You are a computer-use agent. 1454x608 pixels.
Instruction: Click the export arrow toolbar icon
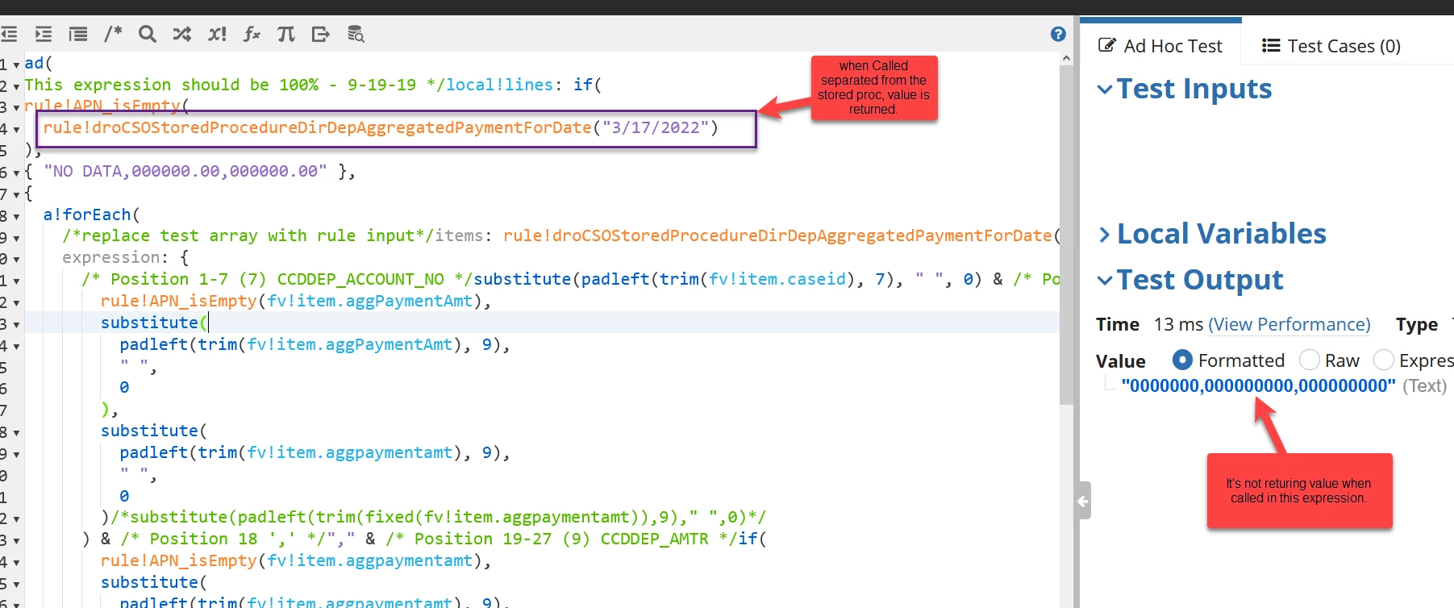321,34
